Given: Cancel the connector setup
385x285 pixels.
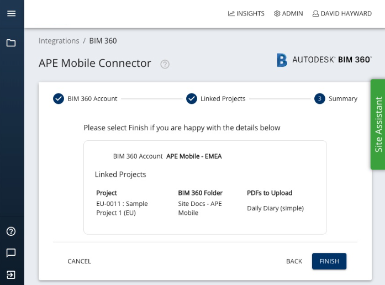Looking at the screenshot, I should coord(80,261).
